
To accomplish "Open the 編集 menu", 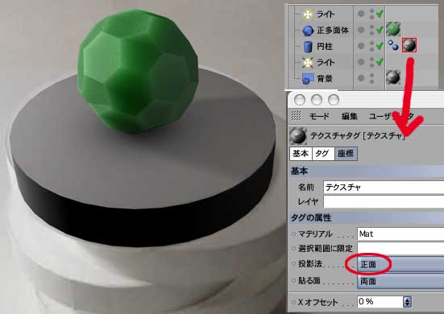I will click(x=350, y=116).
